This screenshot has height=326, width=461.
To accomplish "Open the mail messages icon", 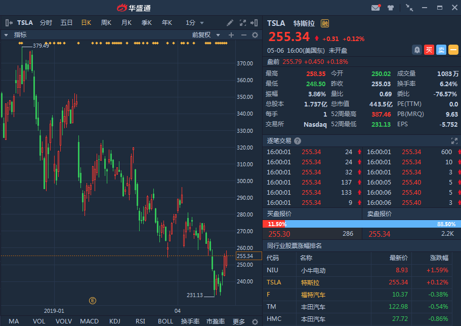I will [x=375, y=8].
